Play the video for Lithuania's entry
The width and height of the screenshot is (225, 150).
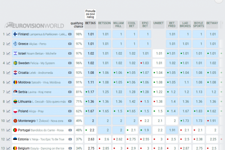(70, 101)
